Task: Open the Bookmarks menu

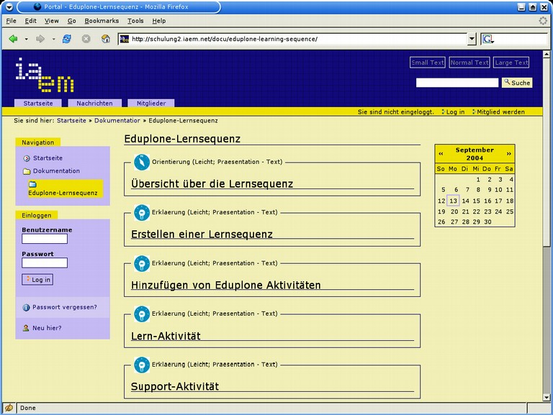Action: (x=96, y=21)
